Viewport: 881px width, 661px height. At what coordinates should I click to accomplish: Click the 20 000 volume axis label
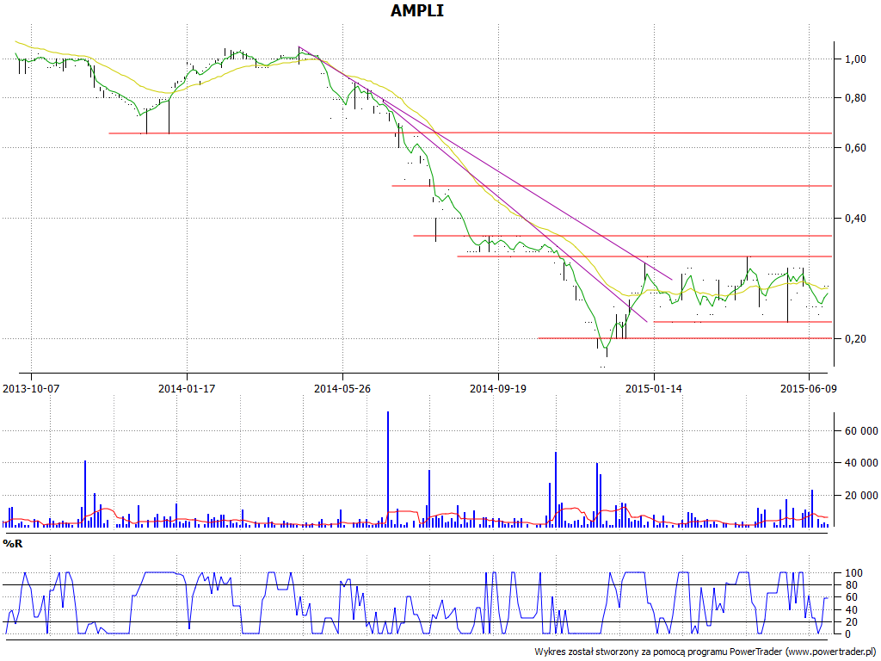tap(860, 495)
